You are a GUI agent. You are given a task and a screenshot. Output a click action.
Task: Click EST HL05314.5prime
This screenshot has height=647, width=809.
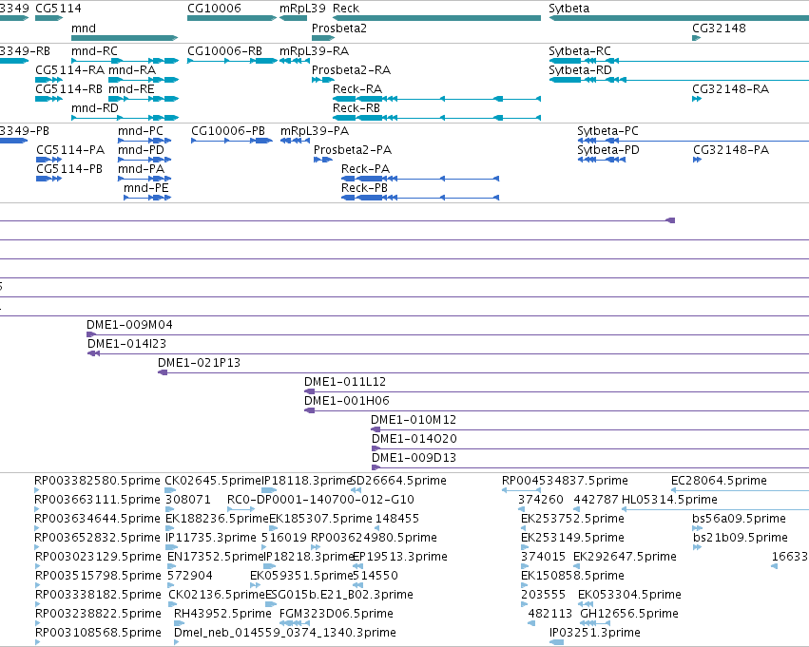pos(669,500)
